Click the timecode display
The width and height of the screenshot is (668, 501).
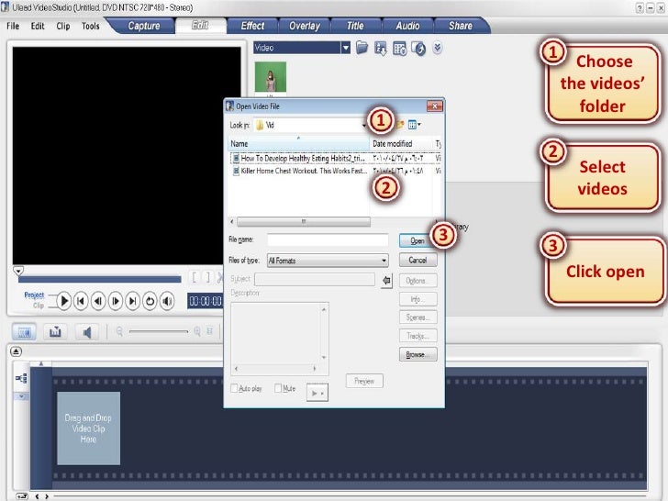click(206, 301)
